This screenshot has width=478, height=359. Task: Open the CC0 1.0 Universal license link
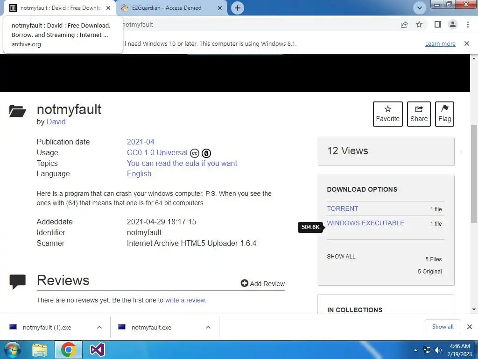pos(157,153)
